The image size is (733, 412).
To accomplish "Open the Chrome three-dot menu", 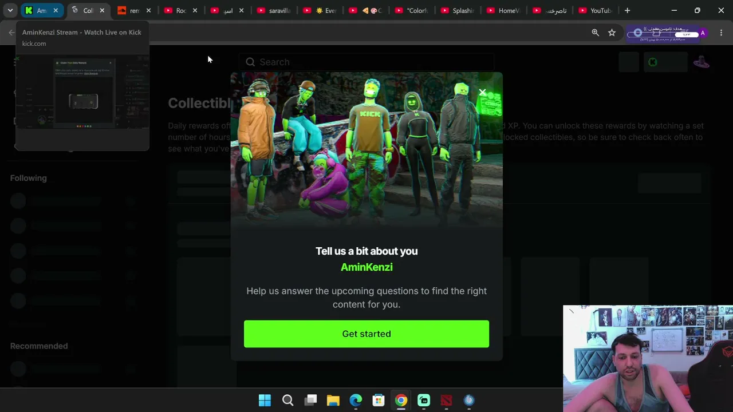I will pyautogui.click(x=720, y=33).
